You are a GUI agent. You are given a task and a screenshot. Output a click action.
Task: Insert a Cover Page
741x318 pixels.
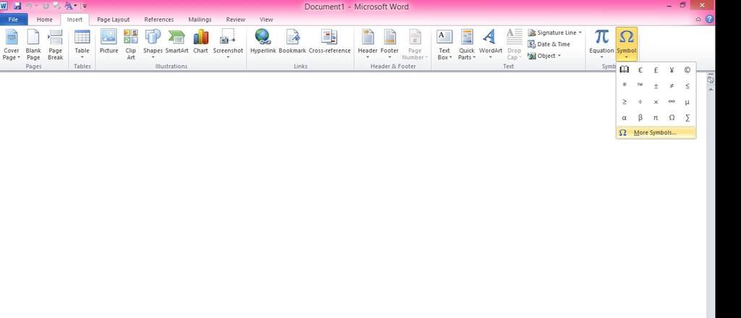tap(12, 45)
